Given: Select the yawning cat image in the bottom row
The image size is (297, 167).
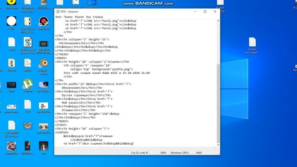Looking at the screenshot, I should tap(12, 146).
